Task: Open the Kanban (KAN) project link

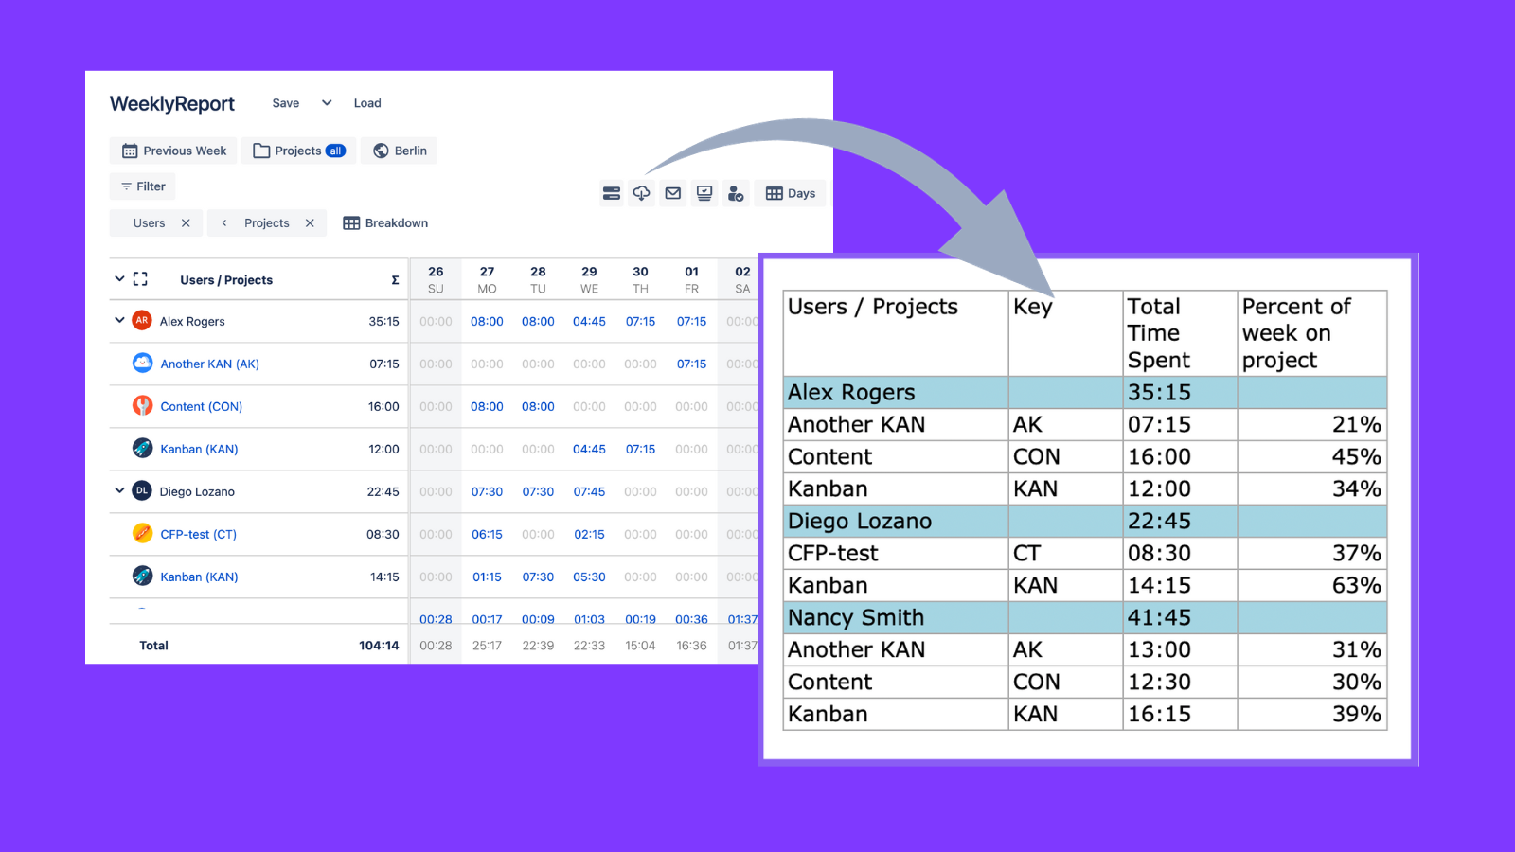Action: pyautogui.click(x=199, y=449)
